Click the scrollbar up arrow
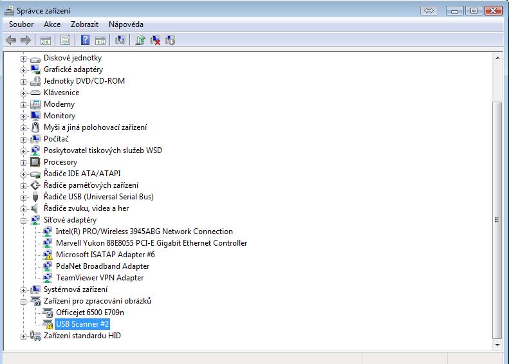 click(497, 58)
